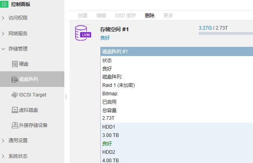Expand the 访问权限 section arrow
This screenshot has height=163, width=253.
pyautogui.click(x=3, y=18)
